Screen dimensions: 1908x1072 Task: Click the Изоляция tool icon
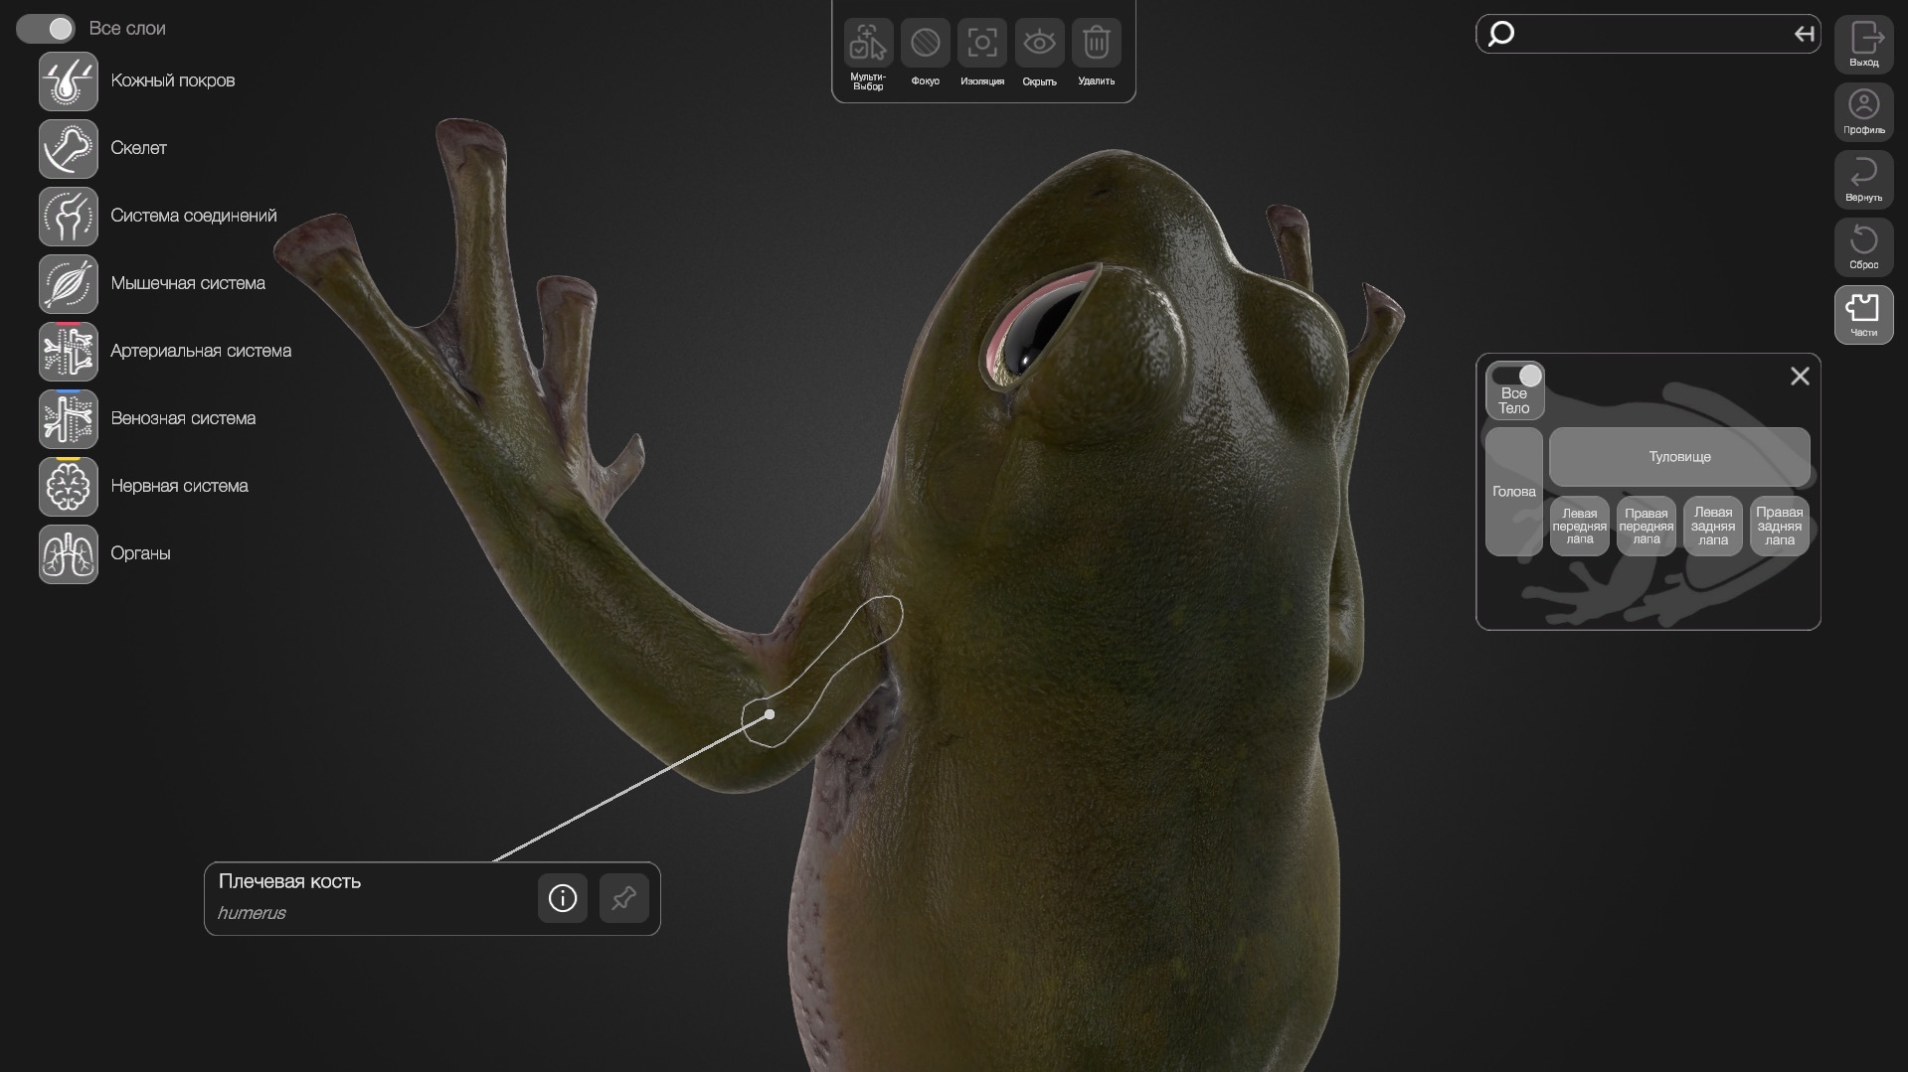[981, 44]
